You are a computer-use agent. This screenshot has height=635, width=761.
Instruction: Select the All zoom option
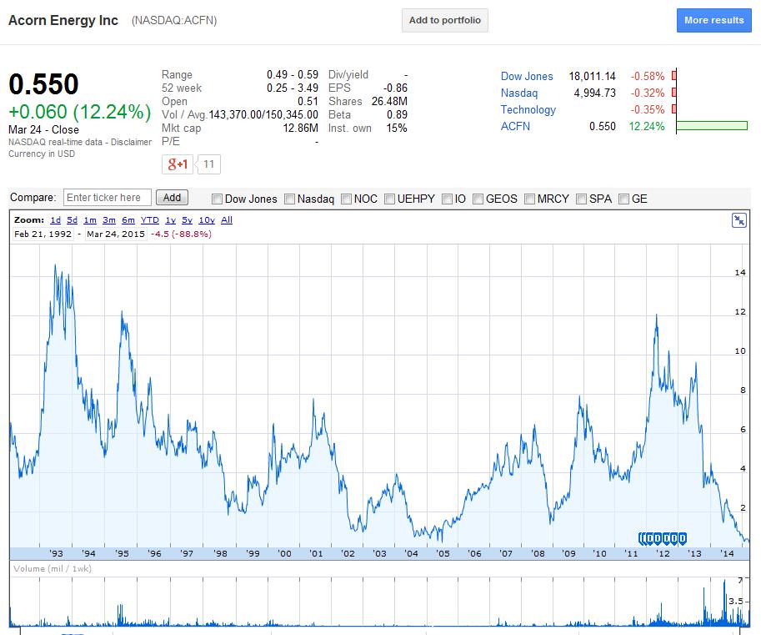[227, 220]
